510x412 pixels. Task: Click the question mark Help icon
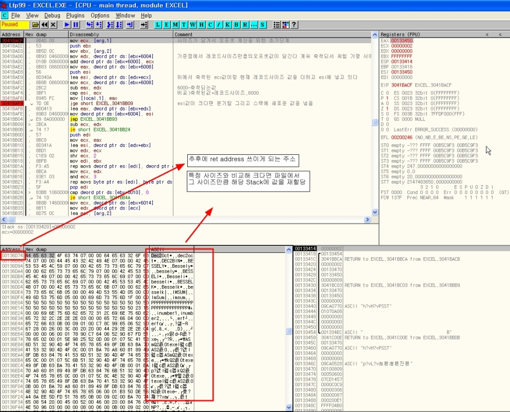click(x=294, y=25)
